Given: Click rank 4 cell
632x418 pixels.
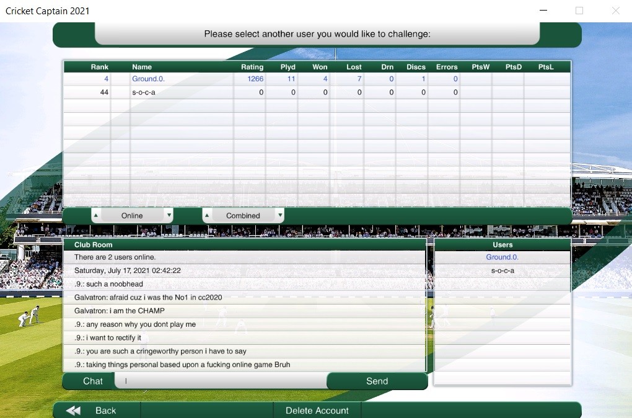Looking at the screenshot, I should [106, 79].
